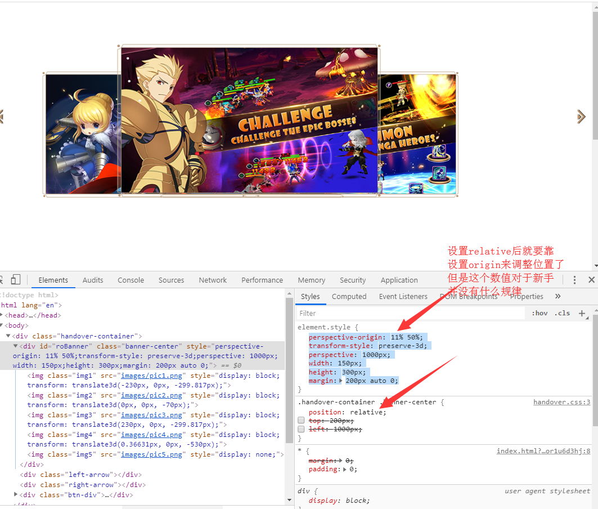This screenshot has width=598, height=509.
Task: Open the images/pic4.png link
Action: click(151, 435)
